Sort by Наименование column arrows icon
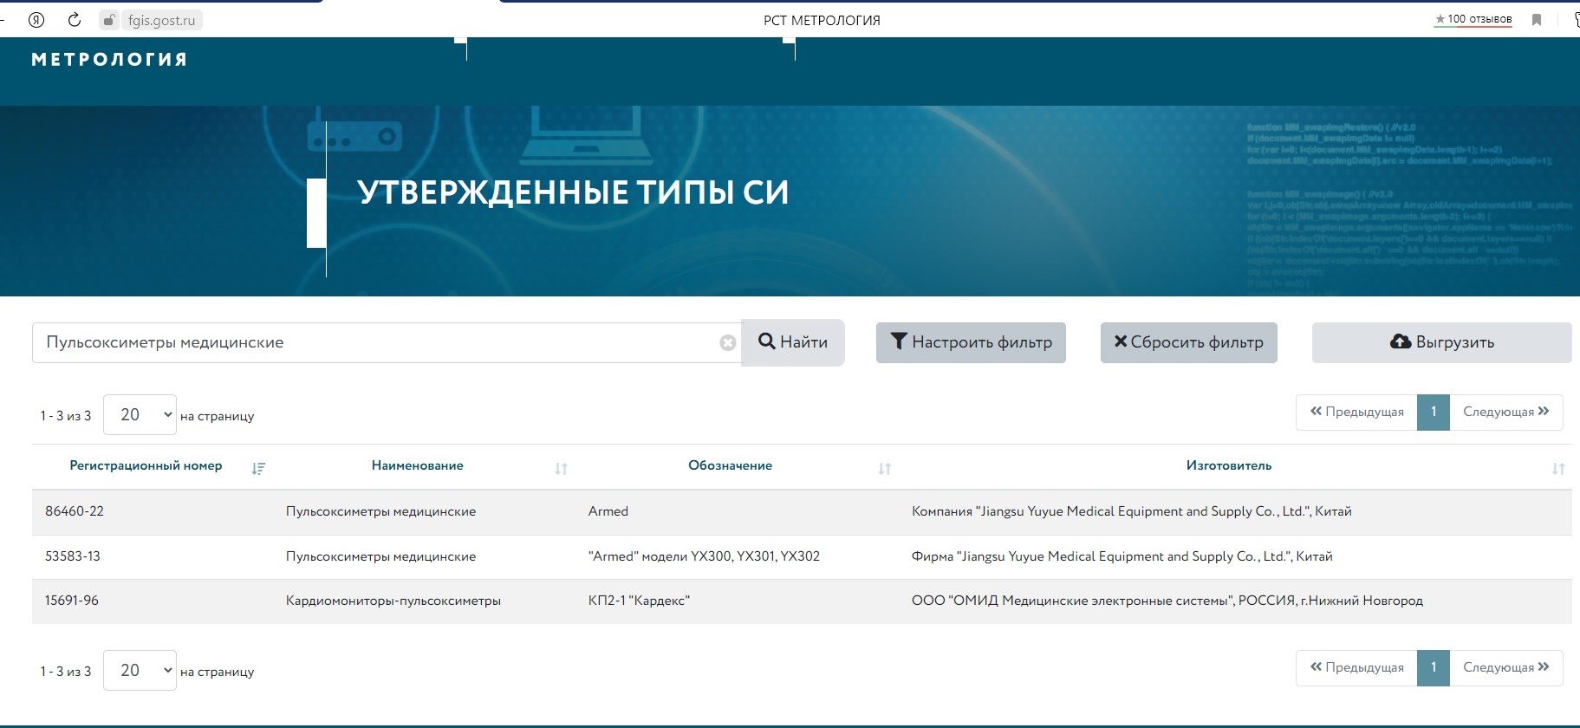The image size is (1580, 728). pyautogui.click(x=562, y=469)
